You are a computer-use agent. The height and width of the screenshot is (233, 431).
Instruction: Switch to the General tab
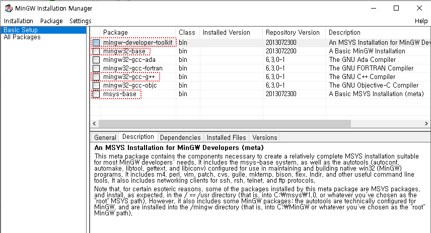105,137
